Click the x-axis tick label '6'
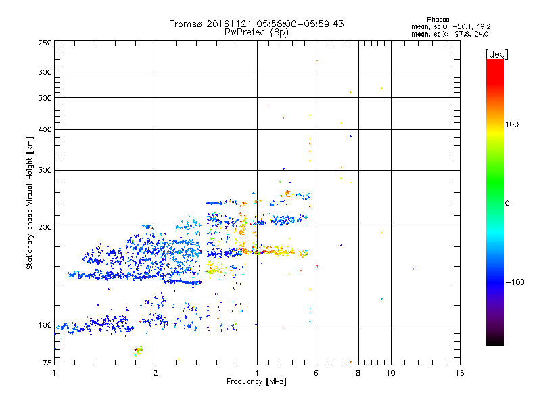541x406 pixels. [x=316, y=373]
